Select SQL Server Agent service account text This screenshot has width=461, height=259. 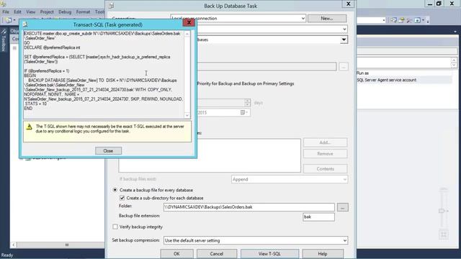coord(387,80)
